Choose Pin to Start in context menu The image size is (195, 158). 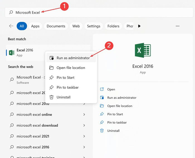71,78
